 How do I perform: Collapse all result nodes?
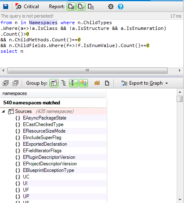16,83
